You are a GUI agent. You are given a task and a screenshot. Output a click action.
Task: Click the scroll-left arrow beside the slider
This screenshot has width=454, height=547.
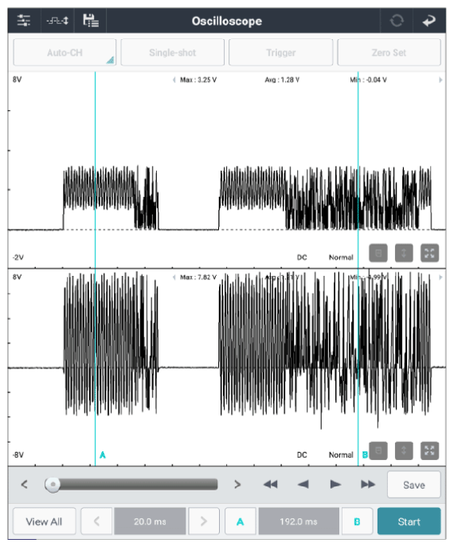[x=24, y=484]
